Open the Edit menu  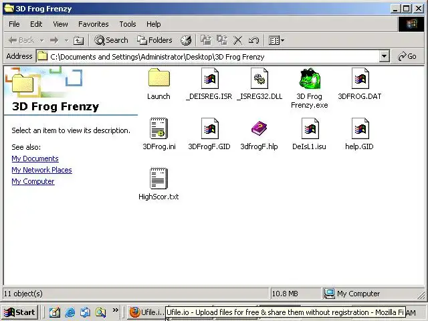(x=36, y=24)
